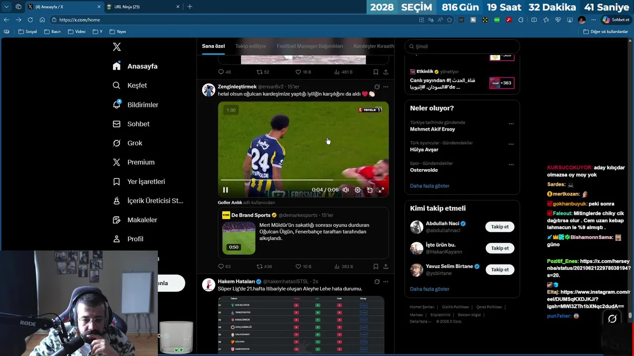
Task: Seek on the video progress bar
Action: tap(303, 180)
